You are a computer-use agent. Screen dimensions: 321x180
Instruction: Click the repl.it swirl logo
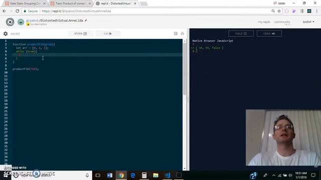10,22
